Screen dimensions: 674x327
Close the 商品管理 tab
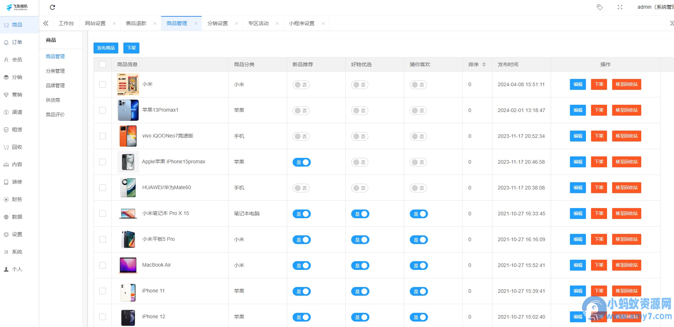(x=196, y=23)
